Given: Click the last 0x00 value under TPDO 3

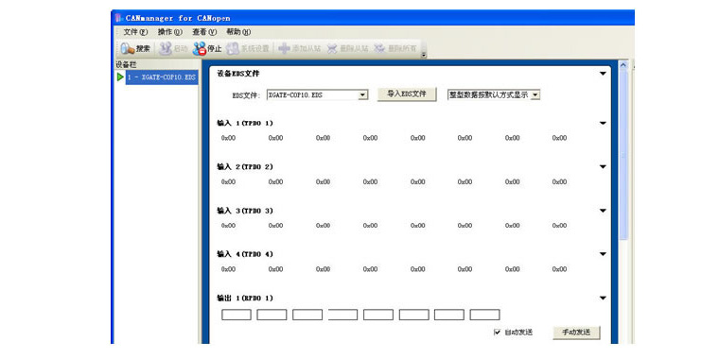Looking at the screenshot, I should coord(559,225).
